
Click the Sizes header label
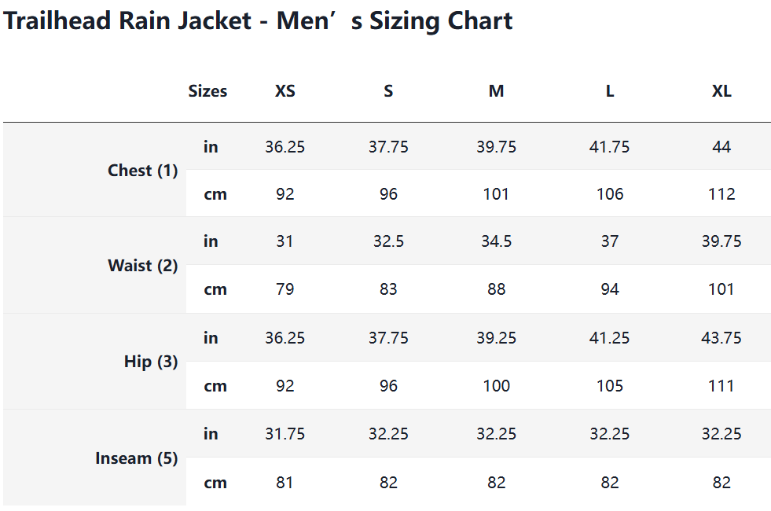tap(207, 91)
